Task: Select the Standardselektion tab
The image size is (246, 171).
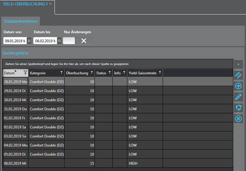Action: point(20,21)
